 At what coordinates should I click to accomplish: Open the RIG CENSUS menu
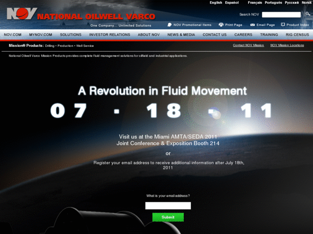point(297,35)
